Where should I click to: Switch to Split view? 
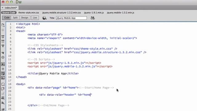(x=15, y=18)
